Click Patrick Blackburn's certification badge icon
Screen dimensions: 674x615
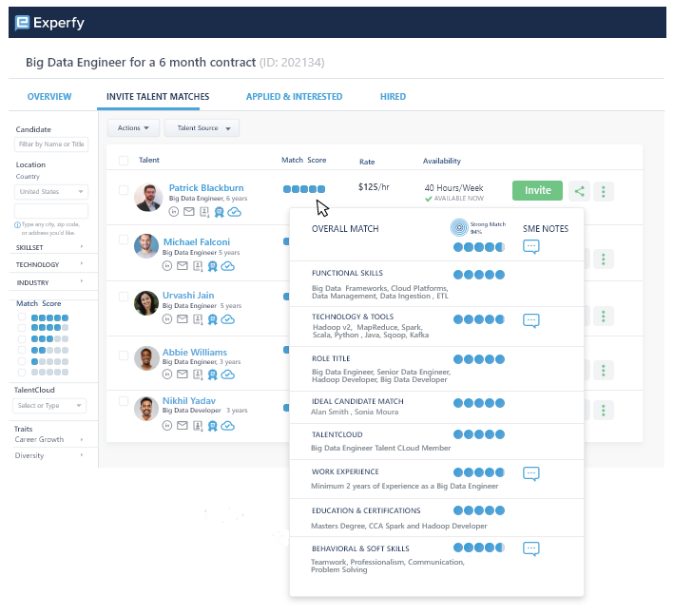(220, 212)
